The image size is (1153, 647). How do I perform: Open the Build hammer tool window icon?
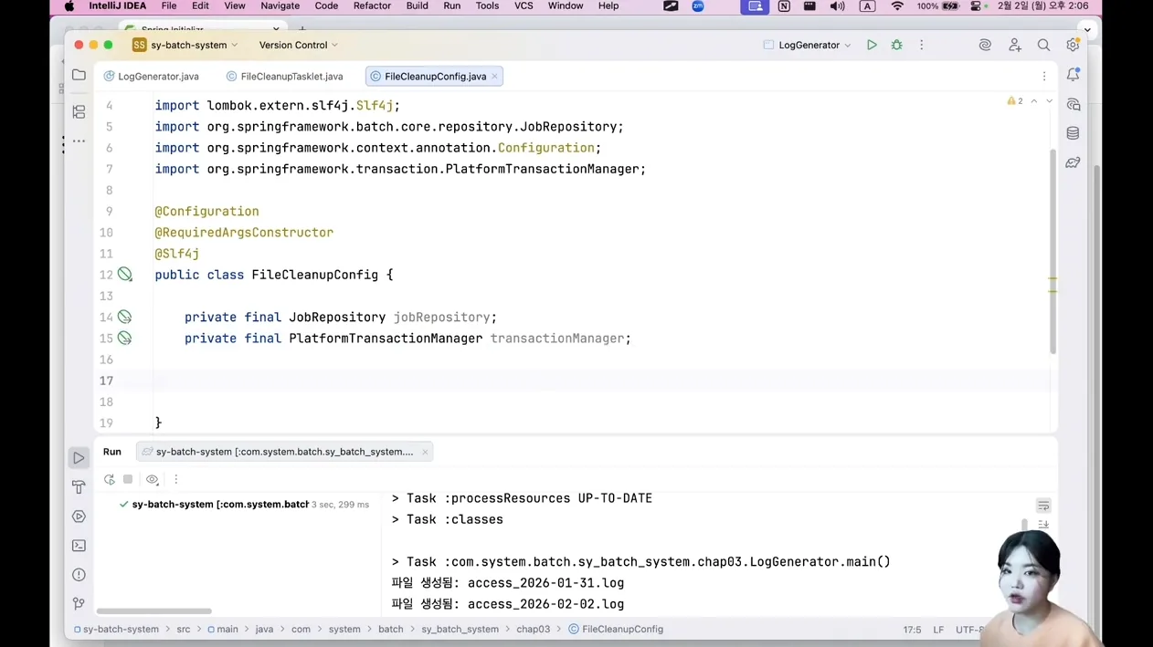click(x=79, y=487)
